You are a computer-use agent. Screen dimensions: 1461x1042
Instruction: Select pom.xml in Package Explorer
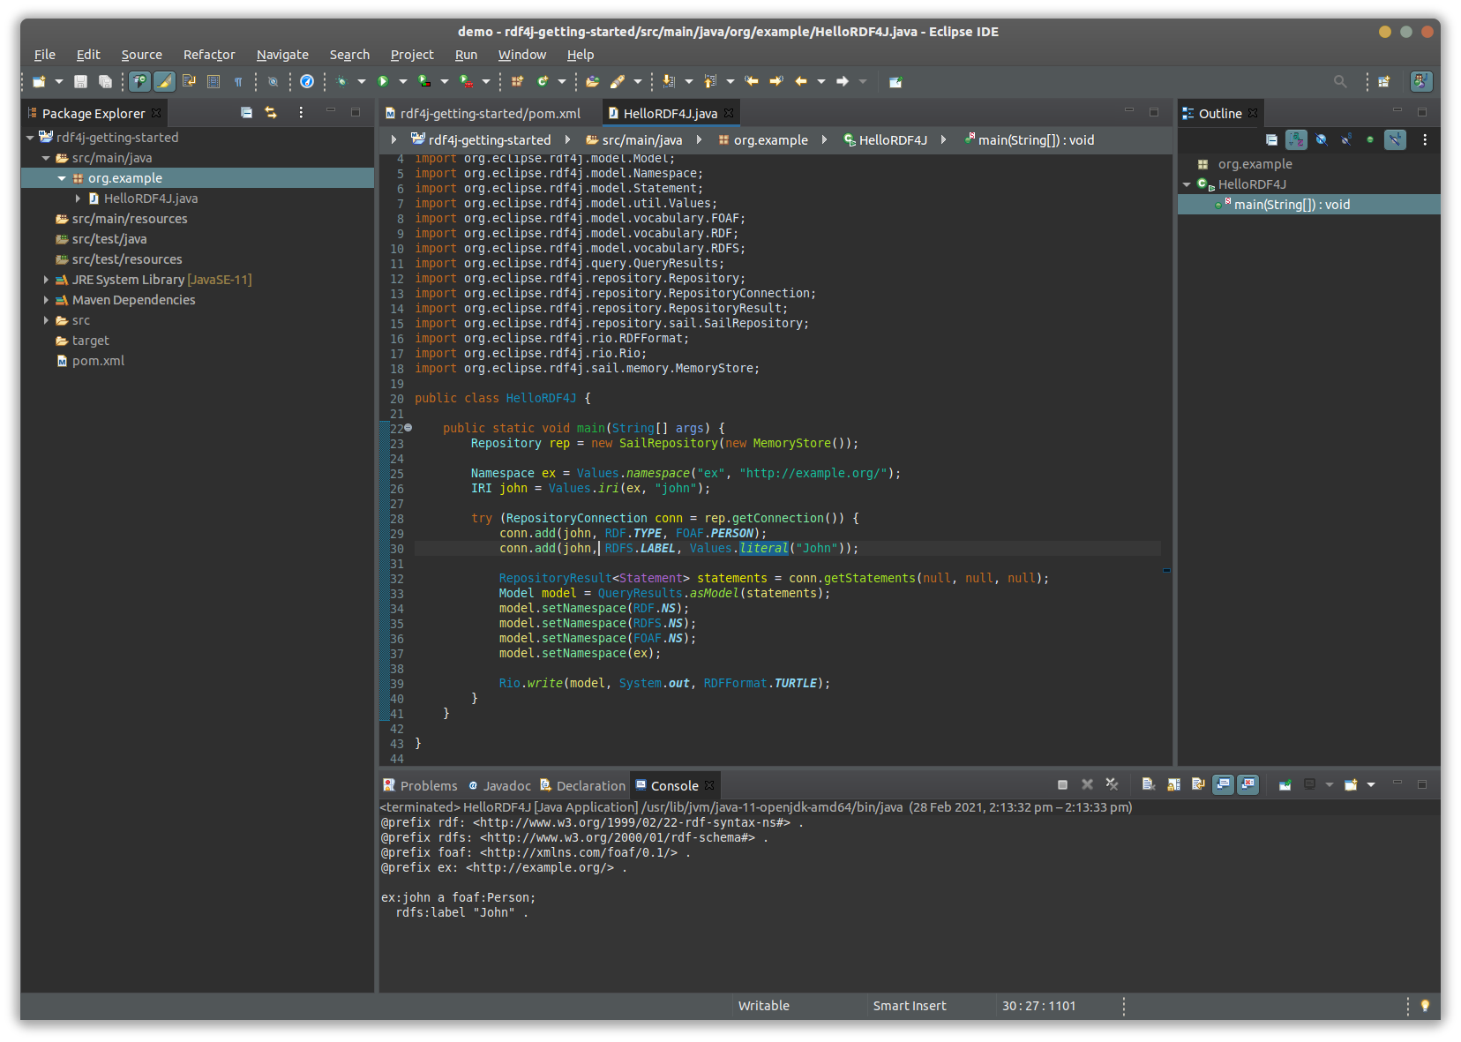pyautogui.click(x=98, y=361)
